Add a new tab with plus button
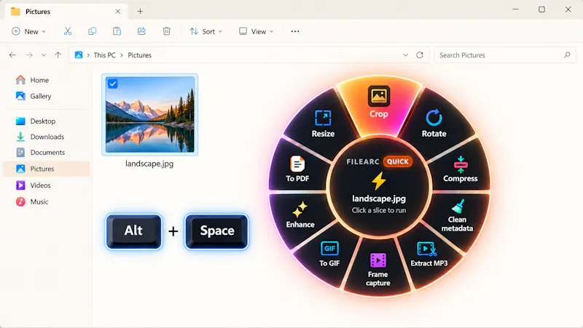Image resolution: width=583 pixels, height=328 pixels. (140, 12)
